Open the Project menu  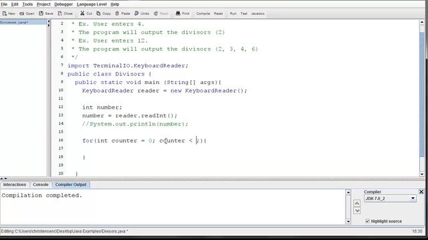43,5
